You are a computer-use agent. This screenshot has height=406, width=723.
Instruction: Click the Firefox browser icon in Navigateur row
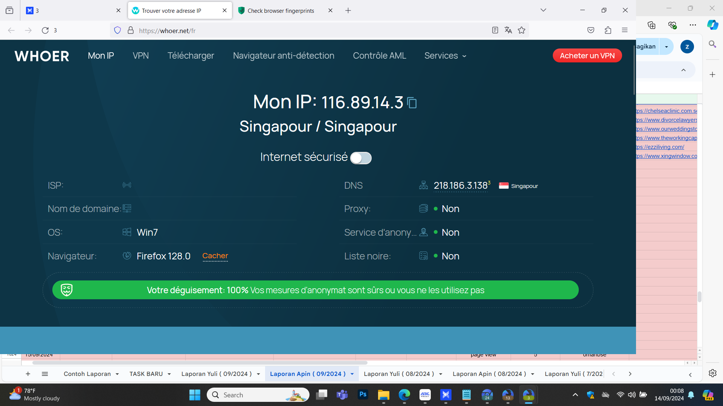(x=127, y=256)
